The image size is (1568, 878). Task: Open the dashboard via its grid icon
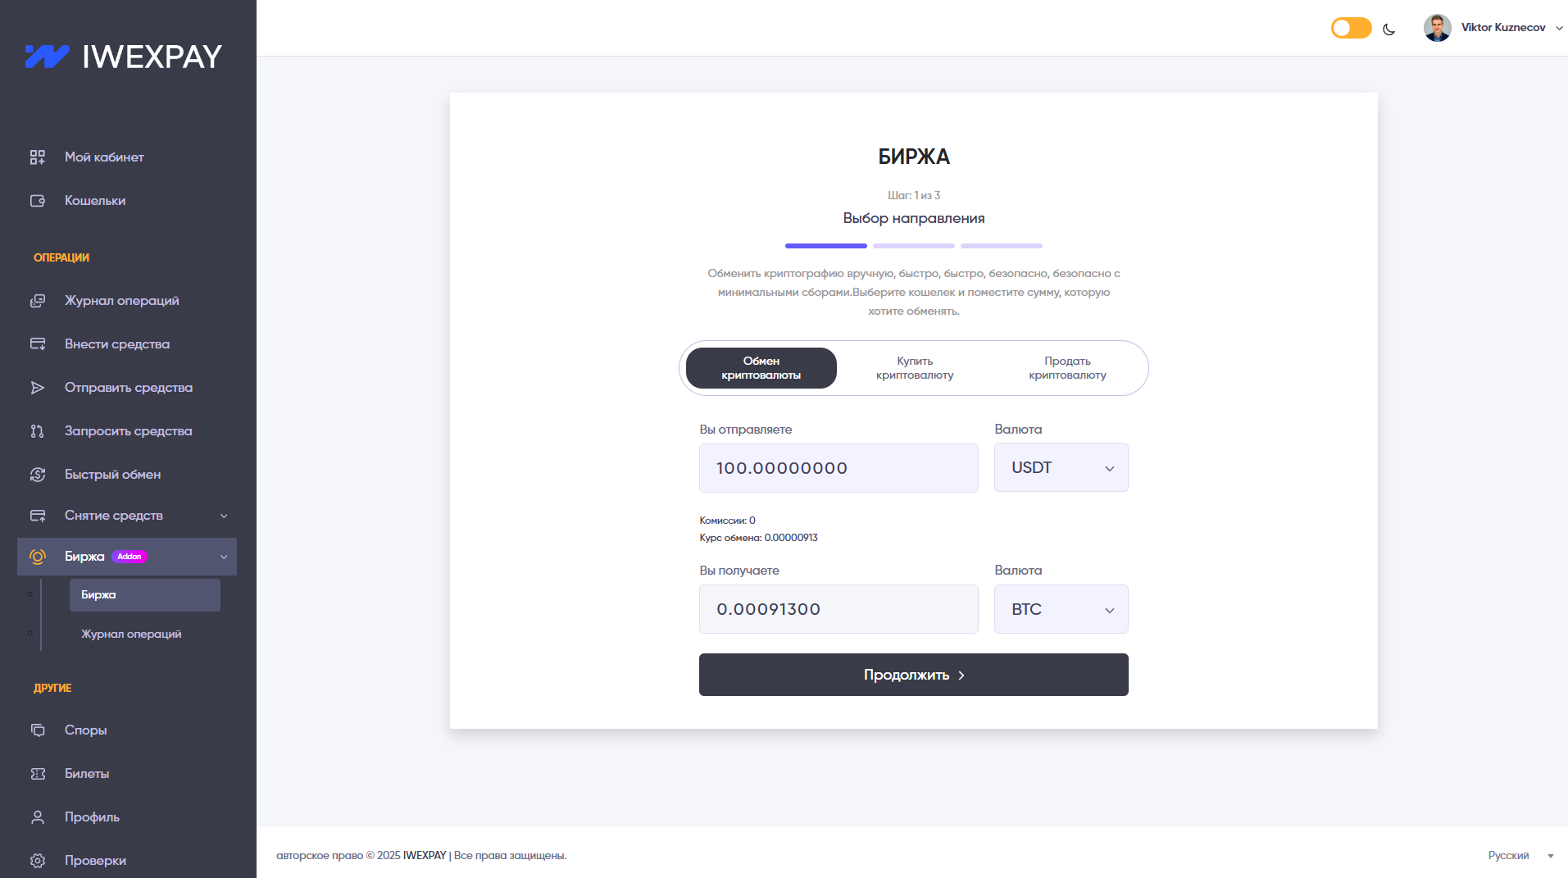(x=38, y=157)
